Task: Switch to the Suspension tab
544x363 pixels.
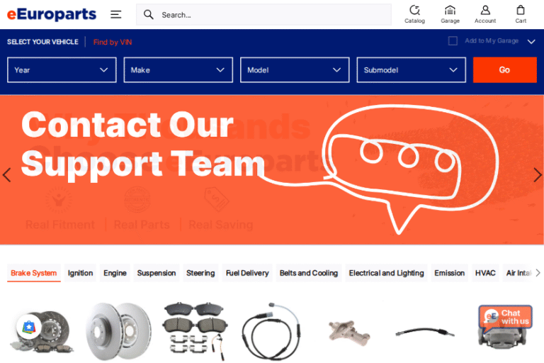Action: tap(157, 273)
